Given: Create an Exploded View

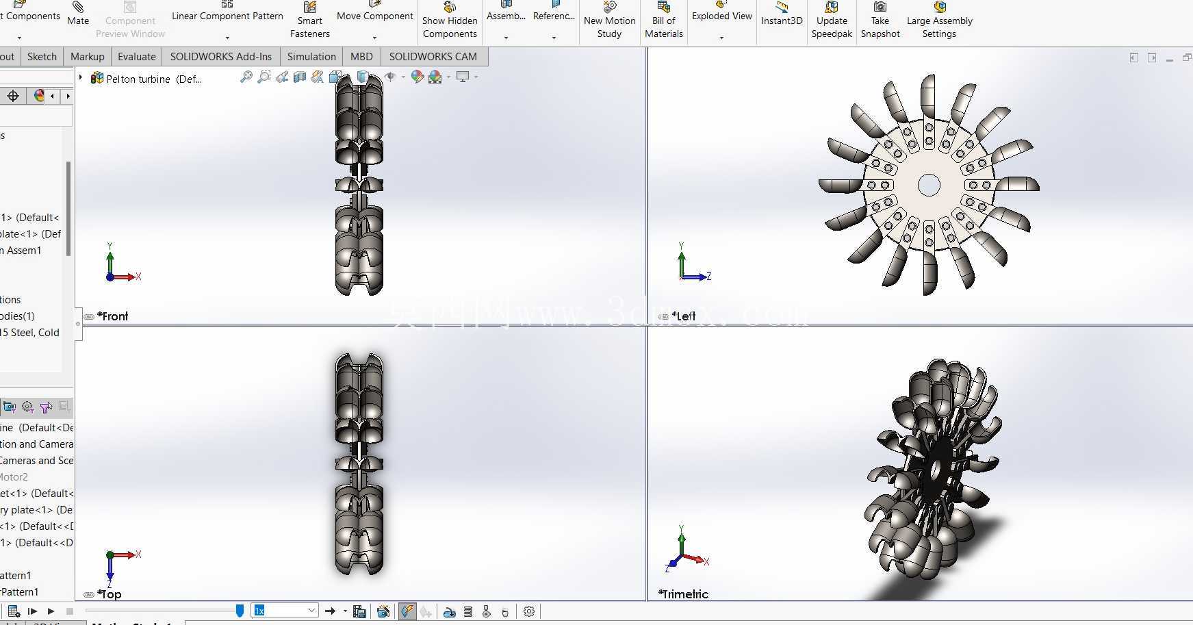Looking at the screenshot, I should click(x=721, y=16).
